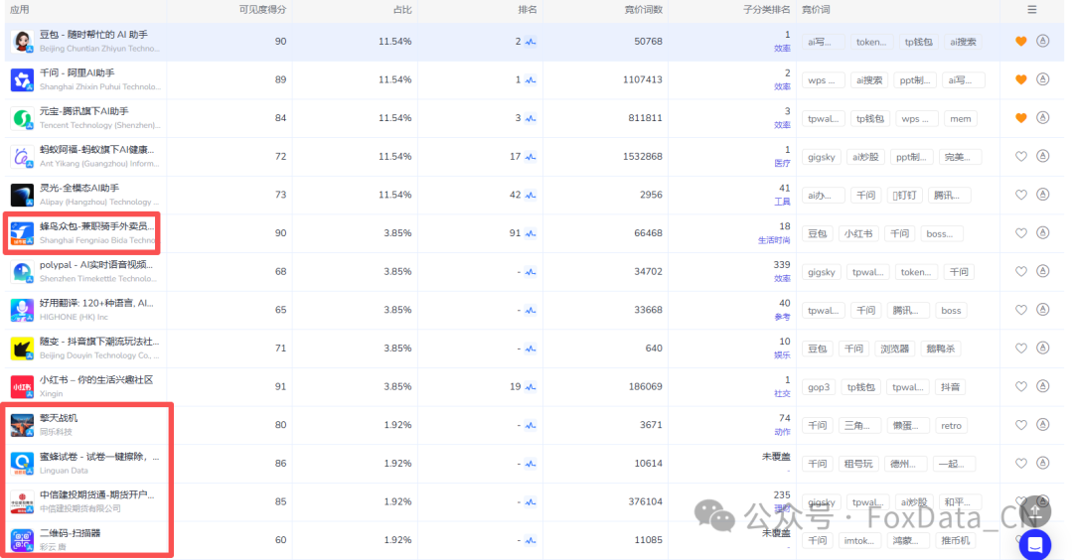Viewport: 1073px width, 560px height.
Task: Open rank trend chart icon for 元宝
Action: pyautogui.click(x=531, y=118)
